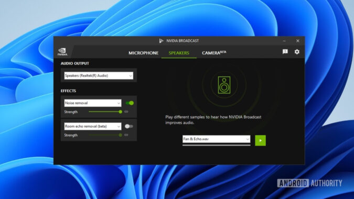Click the NVIDIA Broadcast title bar icon
Image resolution: width=354 pixels, height=199 pixels.
[x=161, y=41]
